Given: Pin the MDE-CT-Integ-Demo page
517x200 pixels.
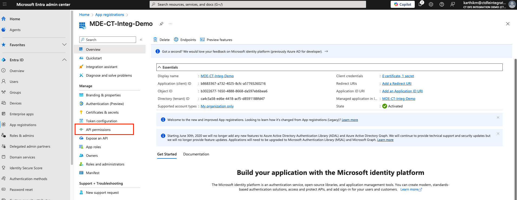Looking at the screenshot, I should [x=162, y=24].
